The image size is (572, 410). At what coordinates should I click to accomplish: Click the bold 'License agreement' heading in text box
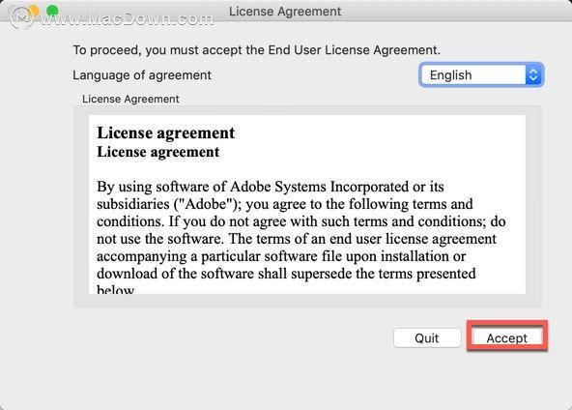tap(166, 132)
